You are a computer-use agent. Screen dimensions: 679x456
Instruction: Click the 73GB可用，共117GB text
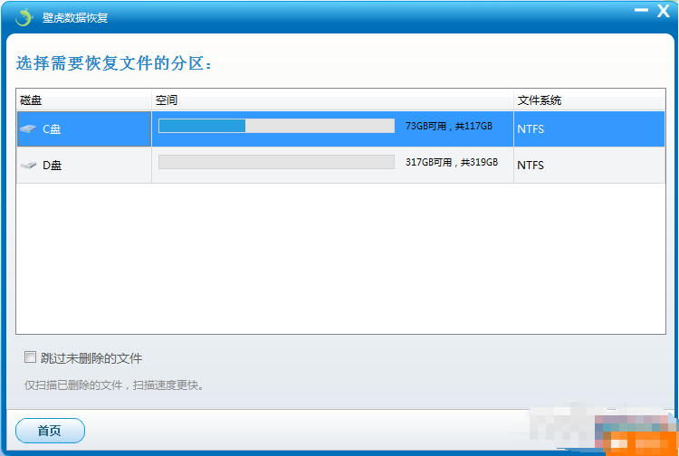pos(449,126)
